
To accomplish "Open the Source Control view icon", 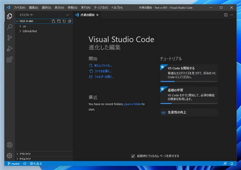I will tap(10, 38).
